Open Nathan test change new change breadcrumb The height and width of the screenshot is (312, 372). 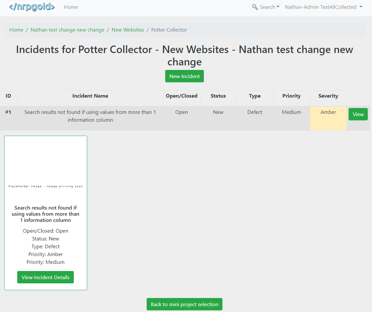pos(67,30)
